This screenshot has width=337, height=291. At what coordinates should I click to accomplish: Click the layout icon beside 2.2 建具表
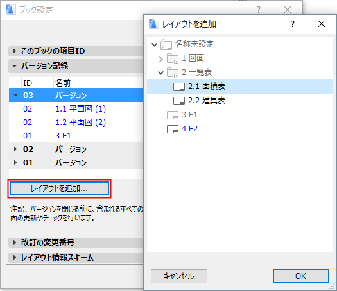click(179, 101)
